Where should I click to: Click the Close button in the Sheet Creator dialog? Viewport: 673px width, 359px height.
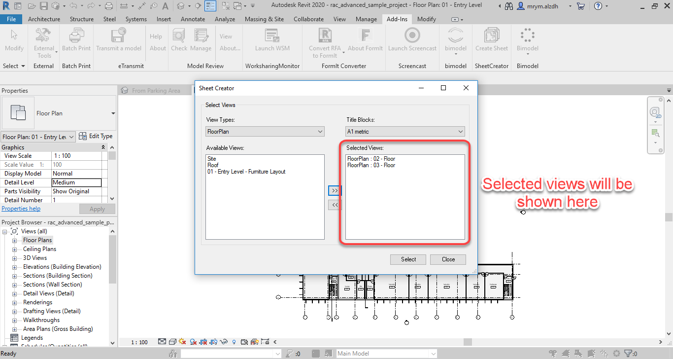pos(447,259)
